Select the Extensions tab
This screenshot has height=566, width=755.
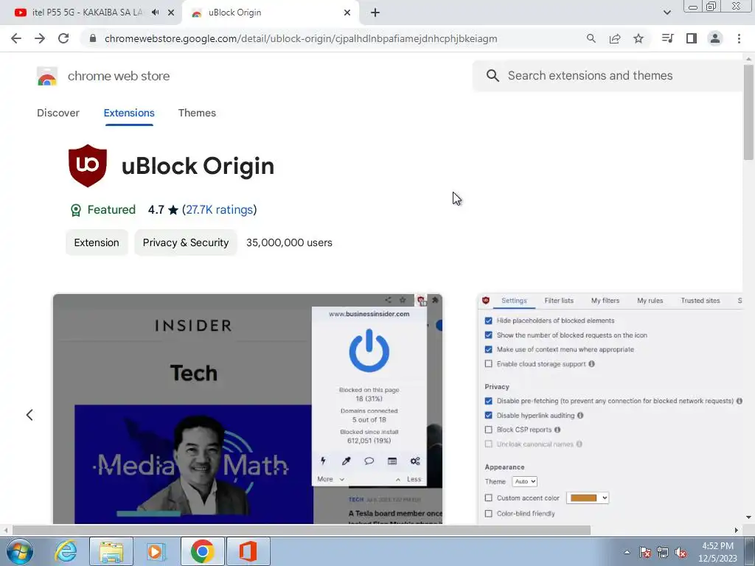129,113
